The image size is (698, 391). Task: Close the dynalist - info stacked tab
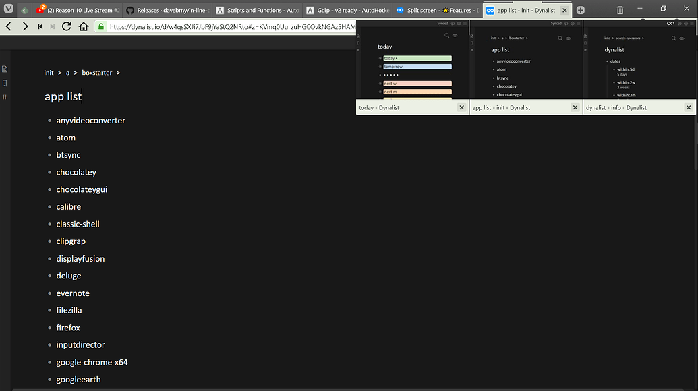pyautogui.click(x=689, y=107)
